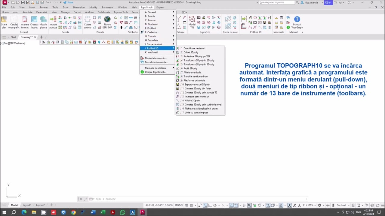Click the red triangle symbol icon
This screenshot has width=385, height=216.
121,22
